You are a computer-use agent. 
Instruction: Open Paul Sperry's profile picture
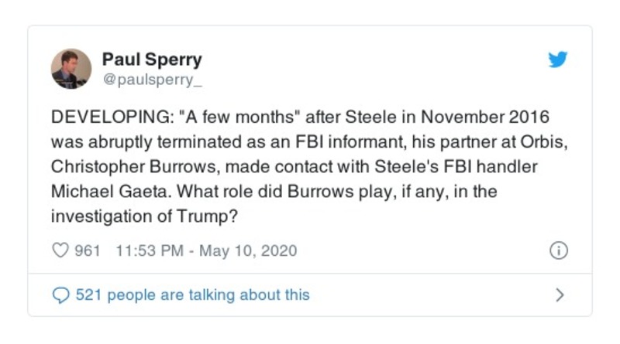(x=71, y=68)
